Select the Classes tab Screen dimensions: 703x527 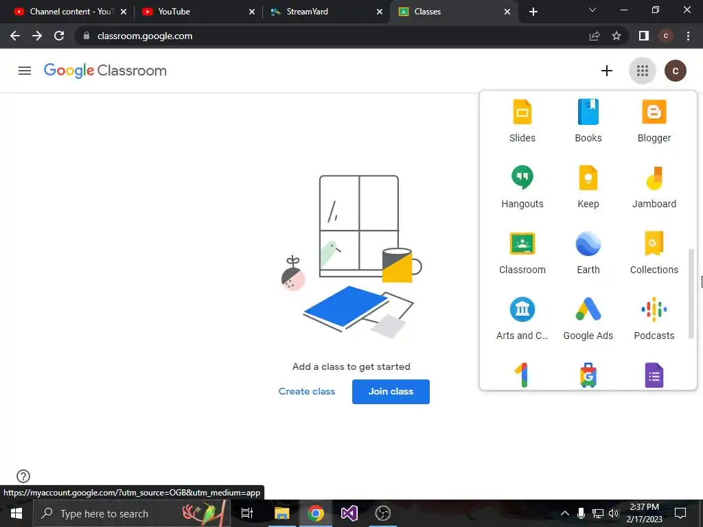tap(454, 12)
